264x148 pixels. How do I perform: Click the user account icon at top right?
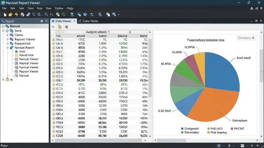[252, 8]
